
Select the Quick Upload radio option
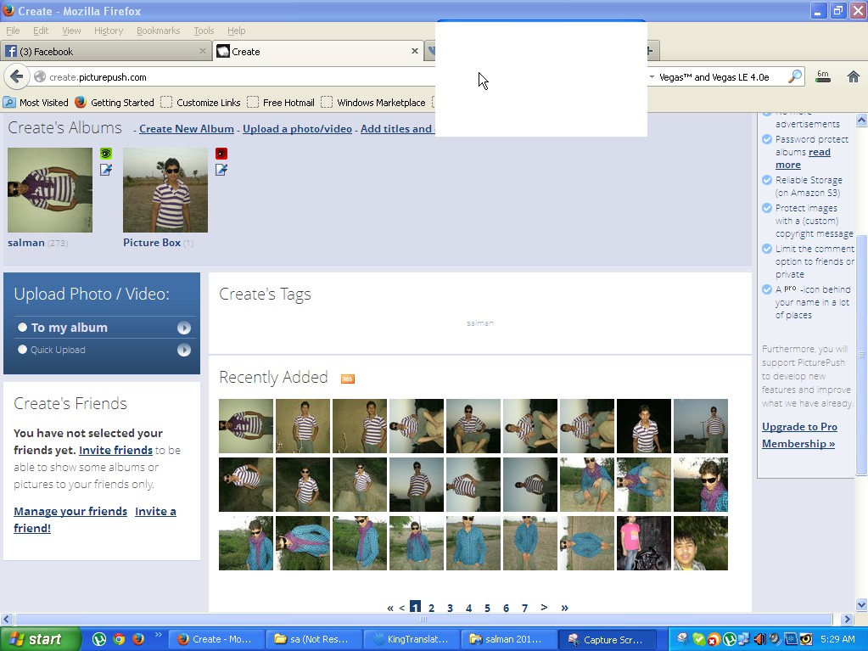tap(22, 350)
